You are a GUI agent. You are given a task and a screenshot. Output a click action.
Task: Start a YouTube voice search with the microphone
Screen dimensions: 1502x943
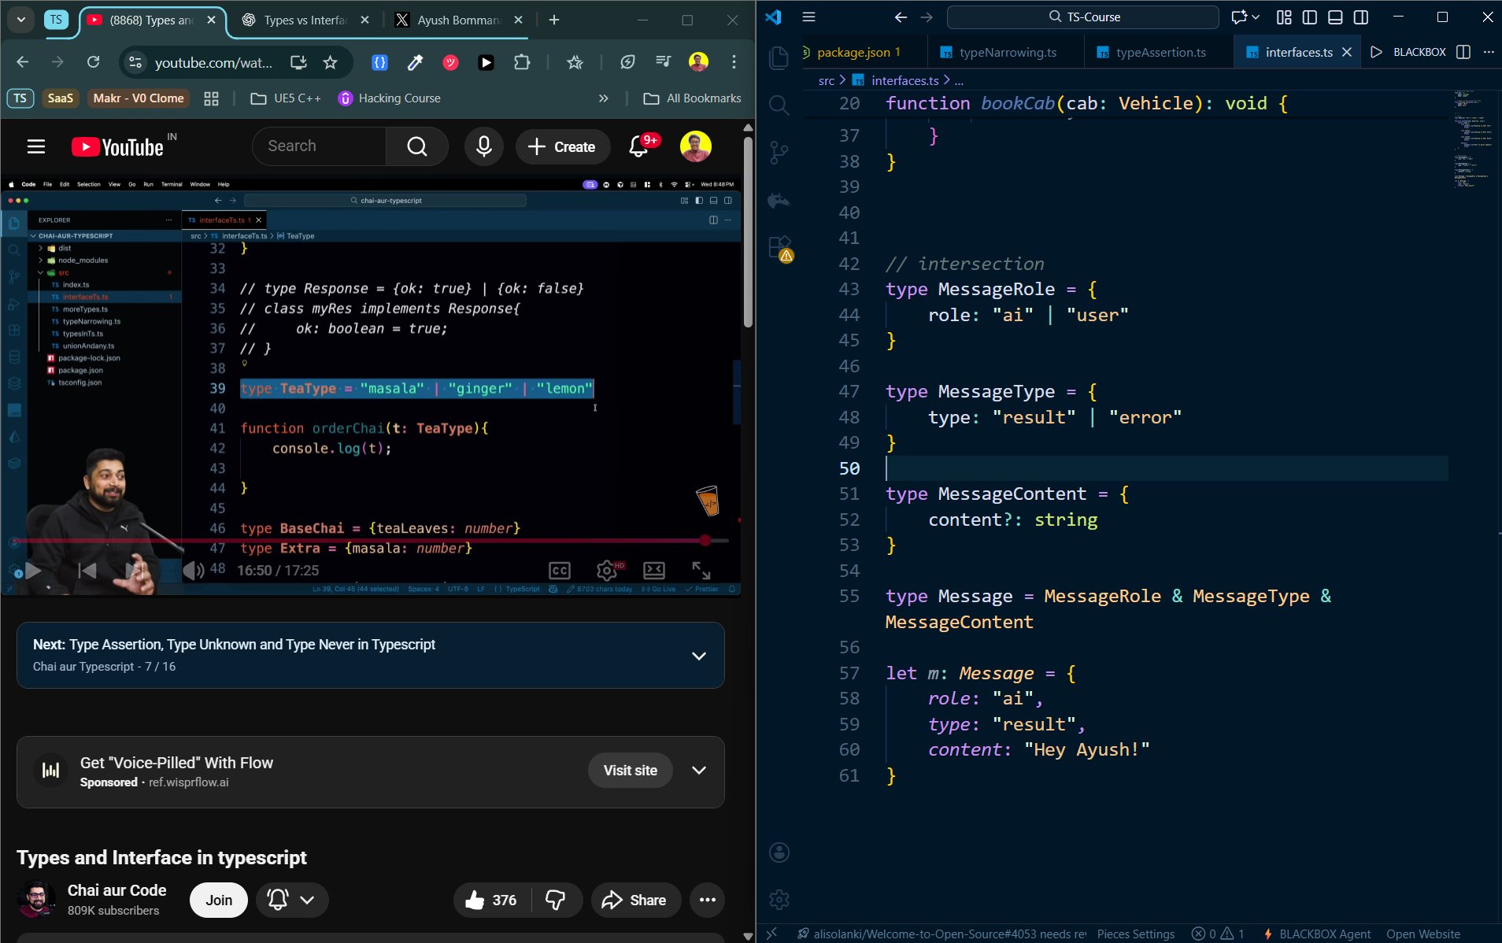tap(483, 146)
